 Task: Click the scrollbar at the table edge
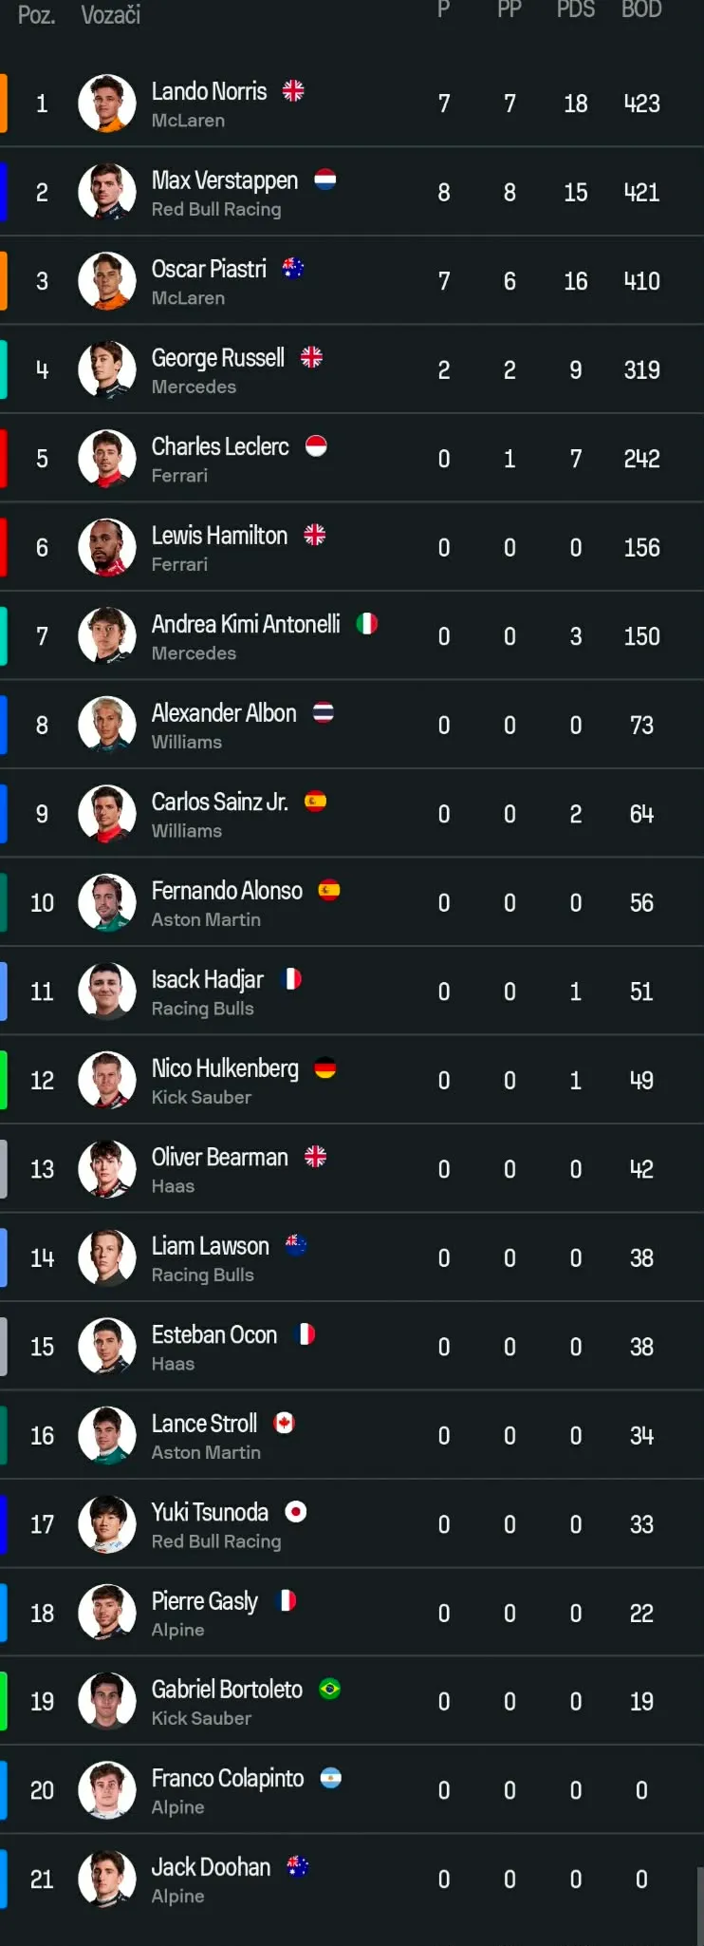(x=700, y=1905)
